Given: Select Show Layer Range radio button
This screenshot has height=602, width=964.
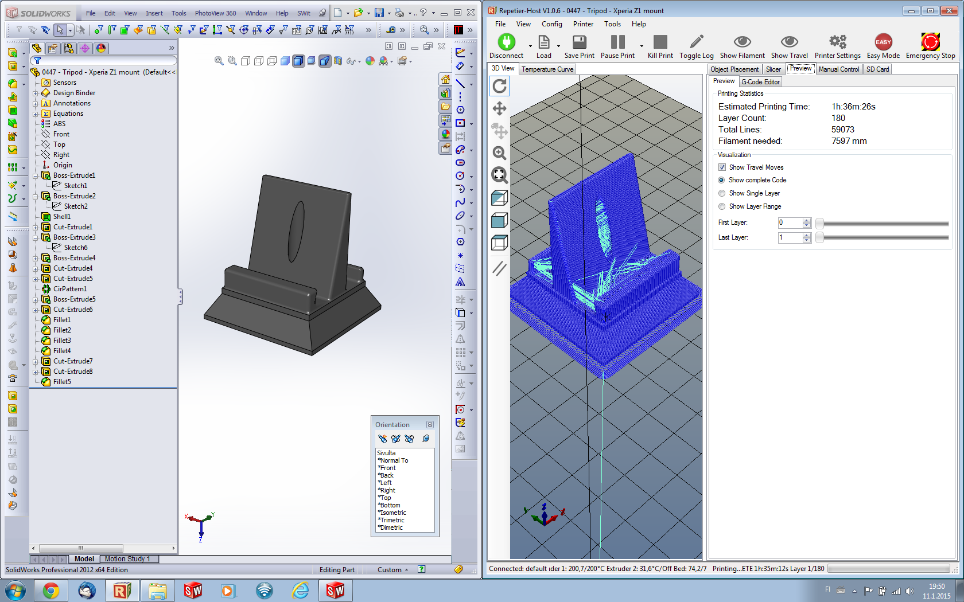Looking at the screenshot, I should [722, 206].
